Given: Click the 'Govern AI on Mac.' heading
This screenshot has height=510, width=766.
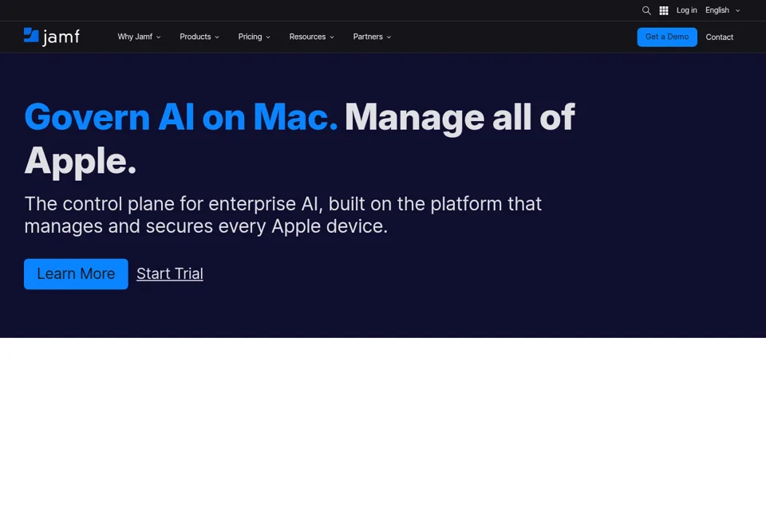Looking at the screenshot, I should pos(181,117).
